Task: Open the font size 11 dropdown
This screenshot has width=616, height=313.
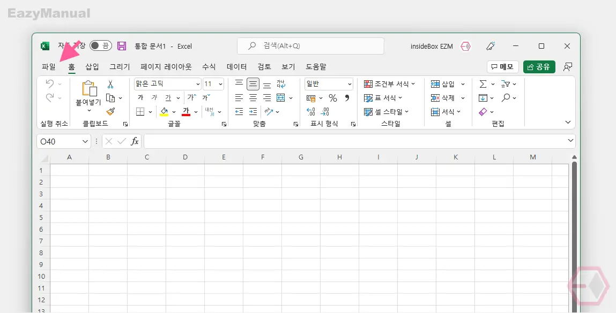Action: [220, 84]
